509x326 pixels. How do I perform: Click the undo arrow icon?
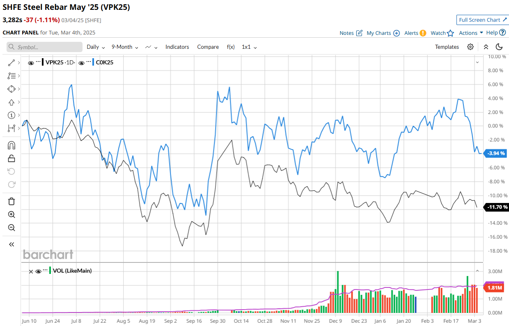point(11,171)
